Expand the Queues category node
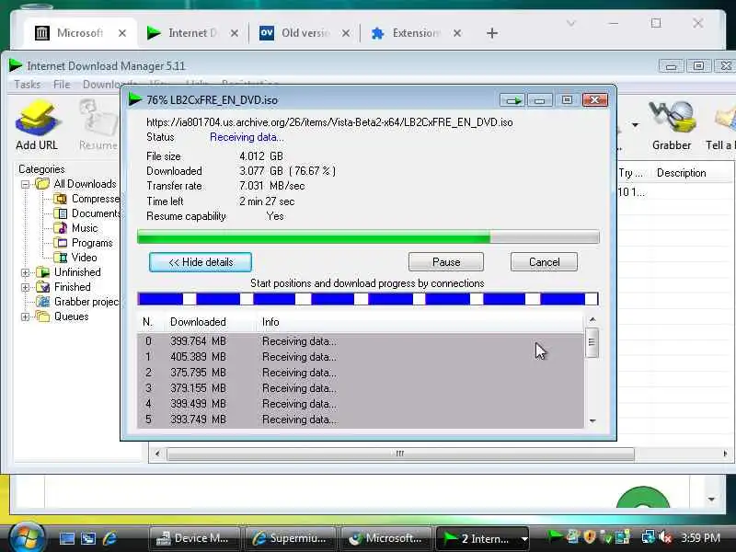 tap(26, 316)
